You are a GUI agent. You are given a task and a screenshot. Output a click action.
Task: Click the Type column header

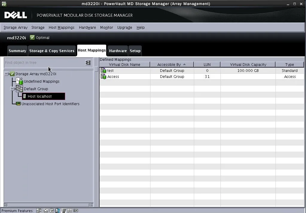click(290, 64)
